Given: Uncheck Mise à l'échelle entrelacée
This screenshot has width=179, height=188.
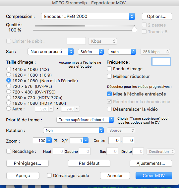Looking at the screenshot, I should (x=109, y=94).
